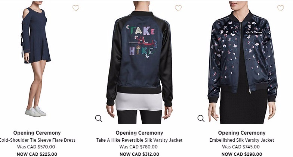Open Take A Hike Reversible Silk Varsity Jacket title
This screenshot has height=157, width=293.
point(139,140)
